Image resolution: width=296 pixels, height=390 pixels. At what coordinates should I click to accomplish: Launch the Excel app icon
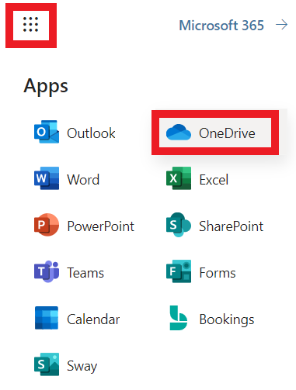point(179,178)
